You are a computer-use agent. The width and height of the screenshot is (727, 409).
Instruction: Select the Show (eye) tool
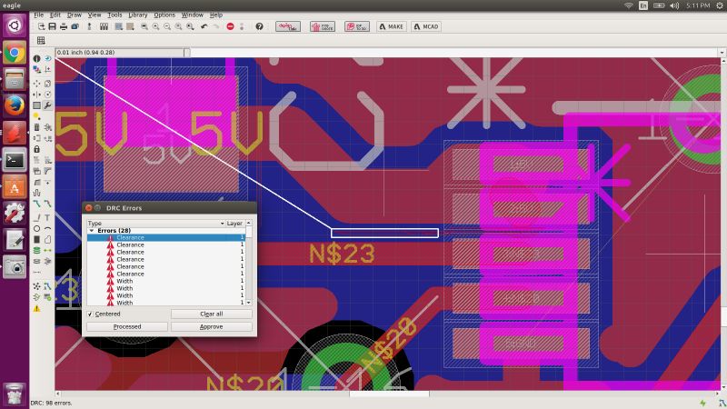[48, 58]
